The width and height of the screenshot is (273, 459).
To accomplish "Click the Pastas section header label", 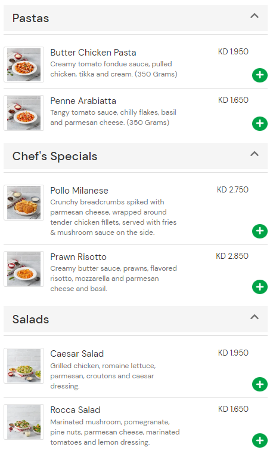I will click(x=30, y=19).
